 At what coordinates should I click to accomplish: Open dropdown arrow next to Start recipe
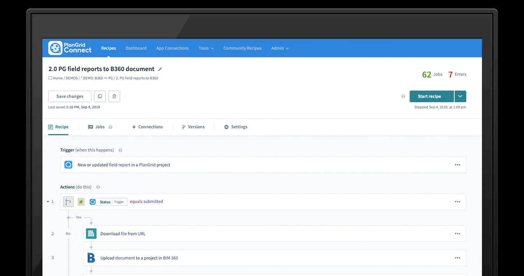click(461, 96)
